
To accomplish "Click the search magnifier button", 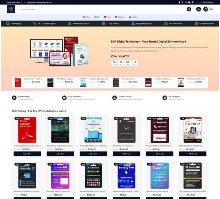I will coord(189,9).
